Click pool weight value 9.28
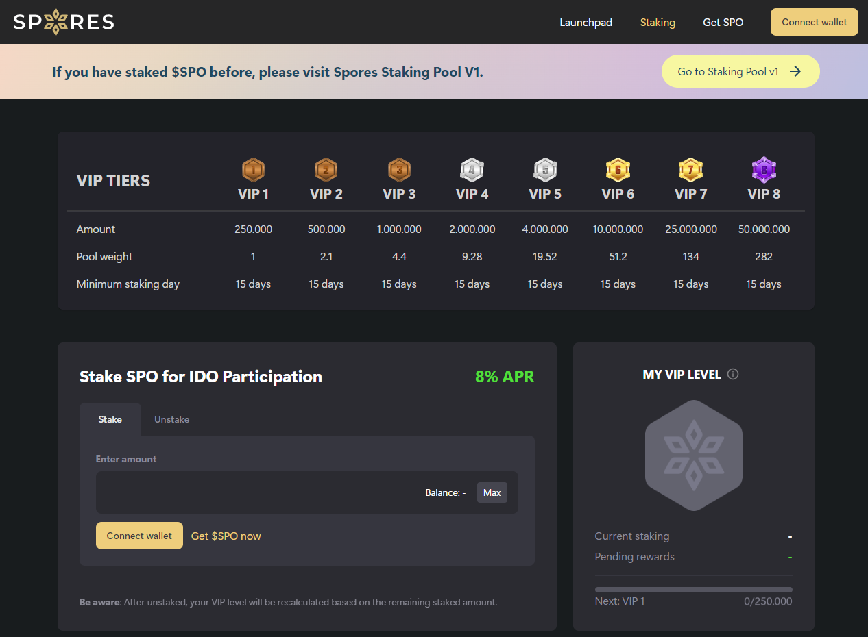 (472, 257)
